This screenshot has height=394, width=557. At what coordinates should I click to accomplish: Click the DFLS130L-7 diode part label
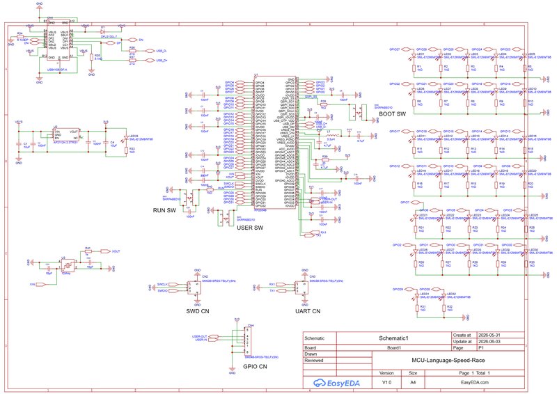point(109,37)
